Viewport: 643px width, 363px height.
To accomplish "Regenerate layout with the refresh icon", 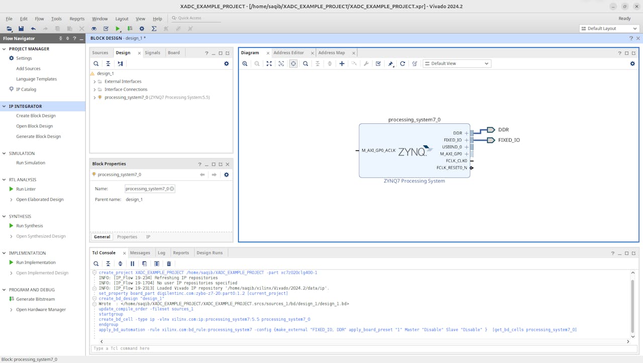I will [402, 64].
